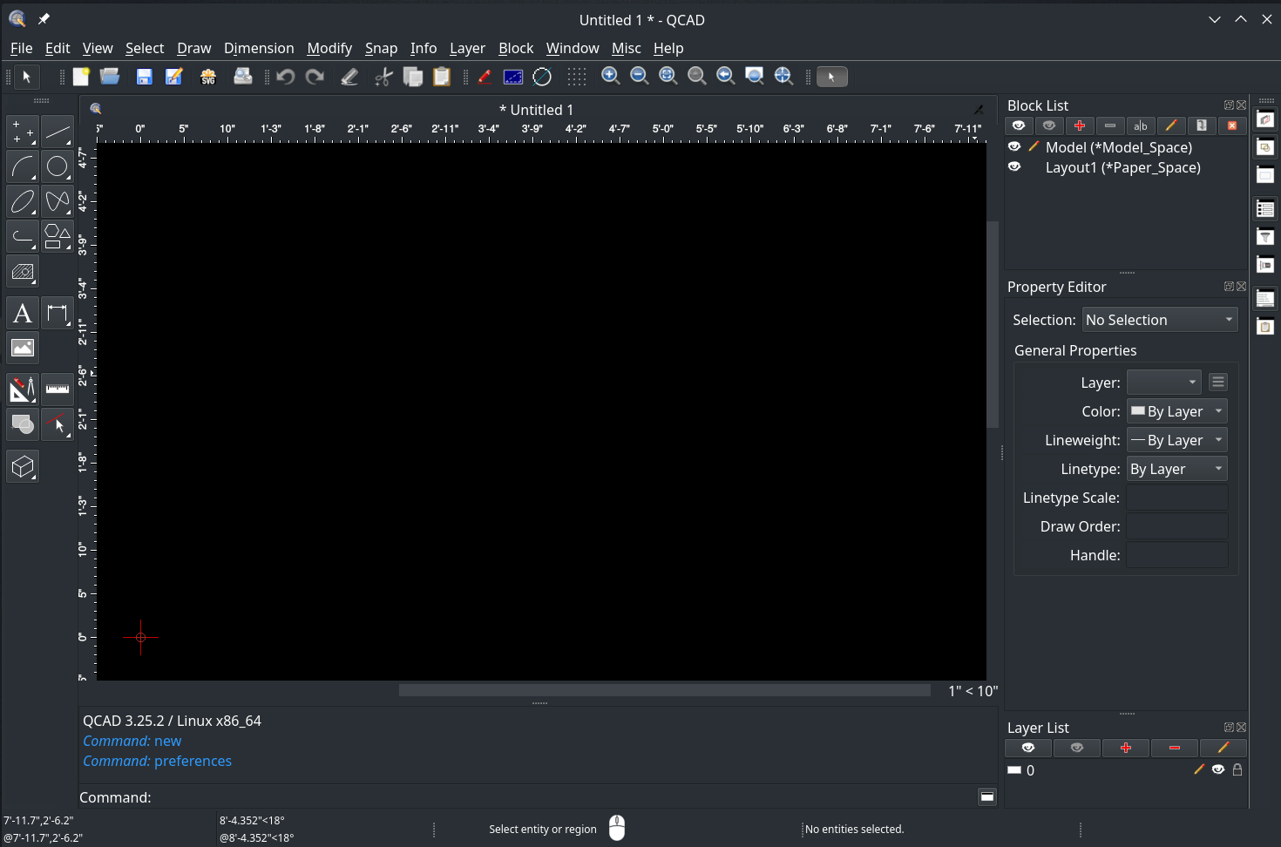Open the Snap menu
This screenshot has height=847, width=1281.
381,48
